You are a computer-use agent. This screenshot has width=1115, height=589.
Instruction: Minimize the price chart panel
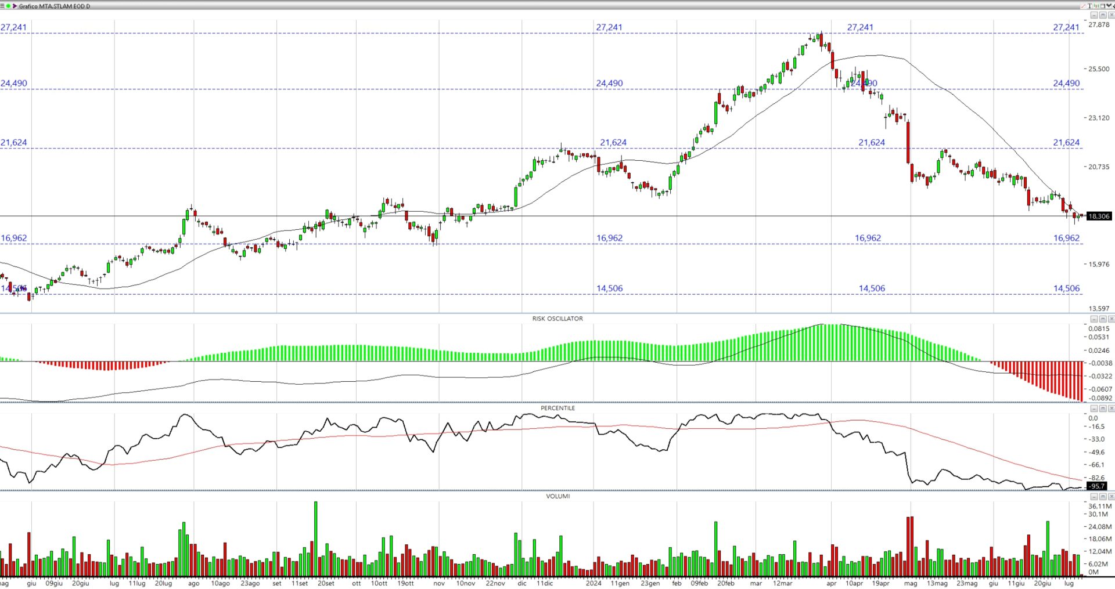pyautogui.click(x=1094, y=15)
